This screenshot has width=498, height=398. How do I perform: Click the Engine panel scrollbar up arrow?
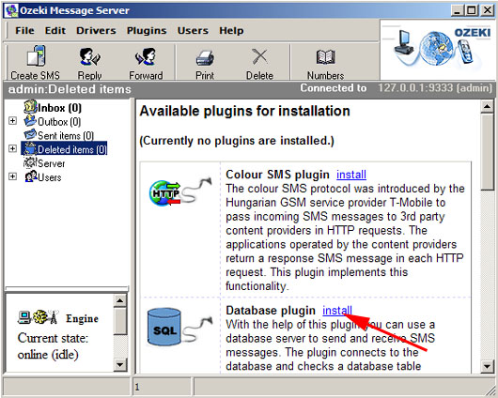[x=120, y=300]
